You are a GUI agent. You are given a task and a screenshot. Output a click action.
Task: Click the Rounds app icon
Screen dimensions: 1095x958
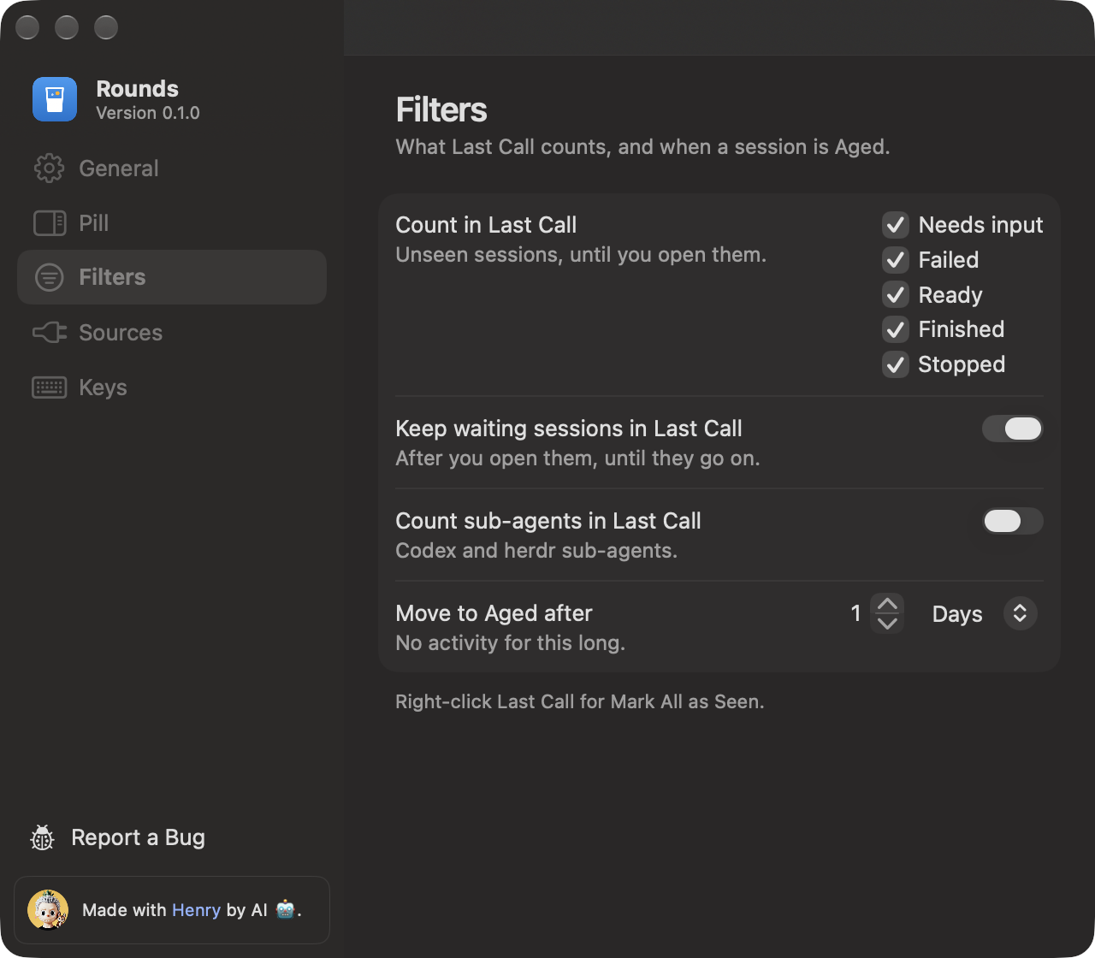55,99
